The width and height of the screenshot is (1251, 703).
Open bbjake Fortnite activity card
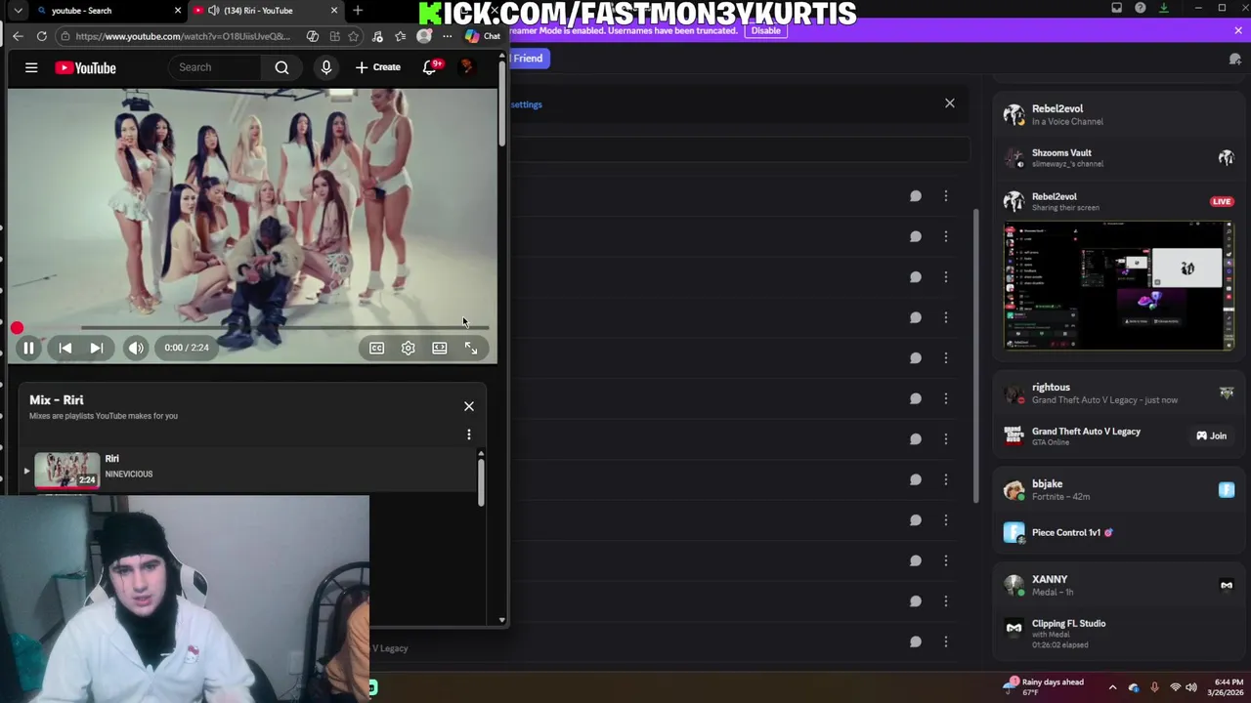(x=1118, y=489)
